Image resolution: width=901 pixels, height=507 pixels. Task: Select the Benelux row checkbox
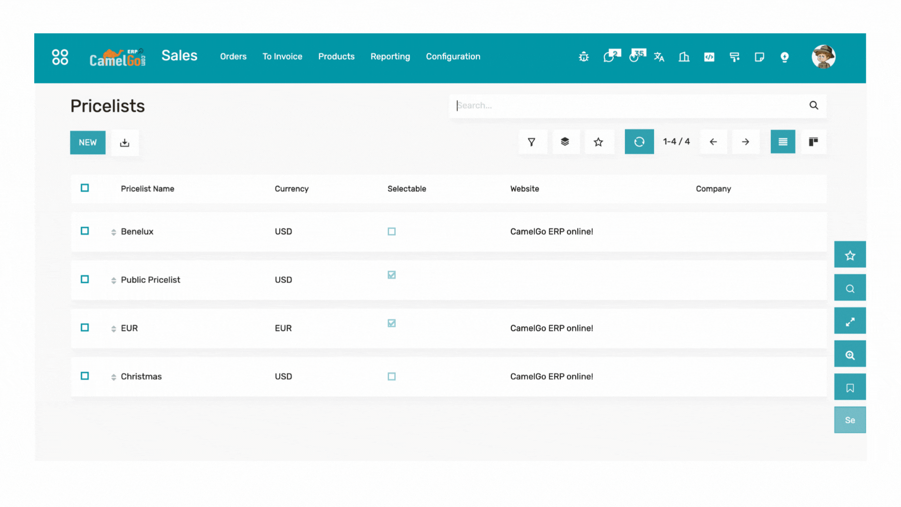85,231
